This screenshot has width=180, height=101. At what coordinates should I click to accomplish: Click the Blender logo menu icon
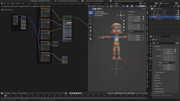tap(2, 3)
